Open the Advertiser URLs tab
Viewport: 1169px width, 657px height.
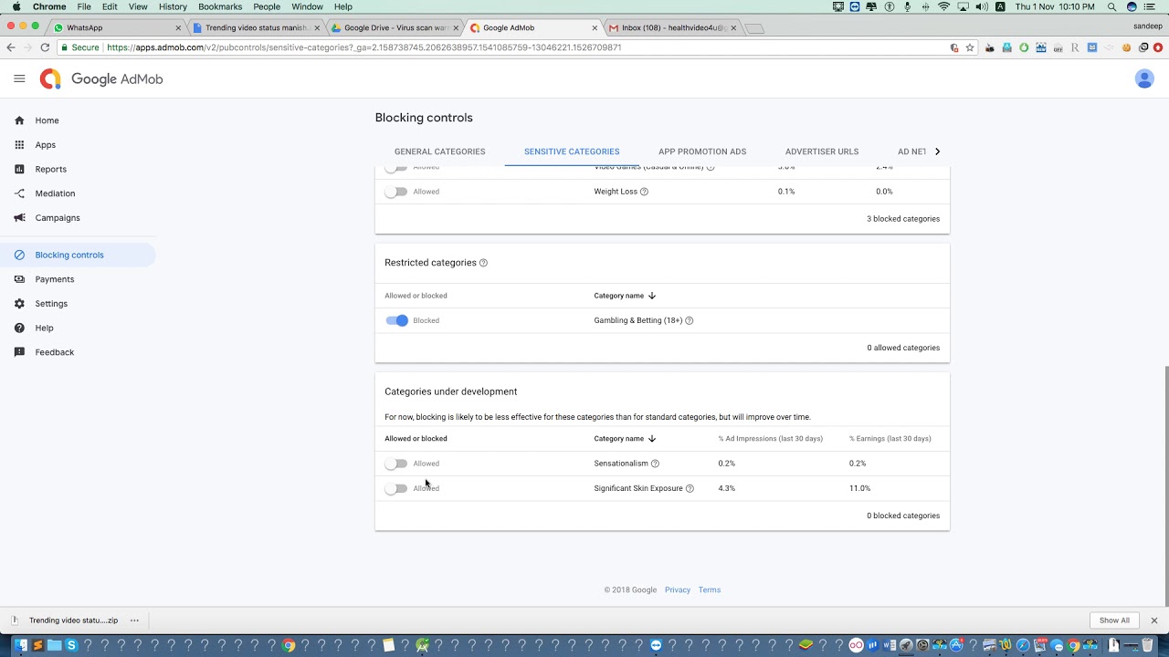pyautogui.click(x=822, y=151)
